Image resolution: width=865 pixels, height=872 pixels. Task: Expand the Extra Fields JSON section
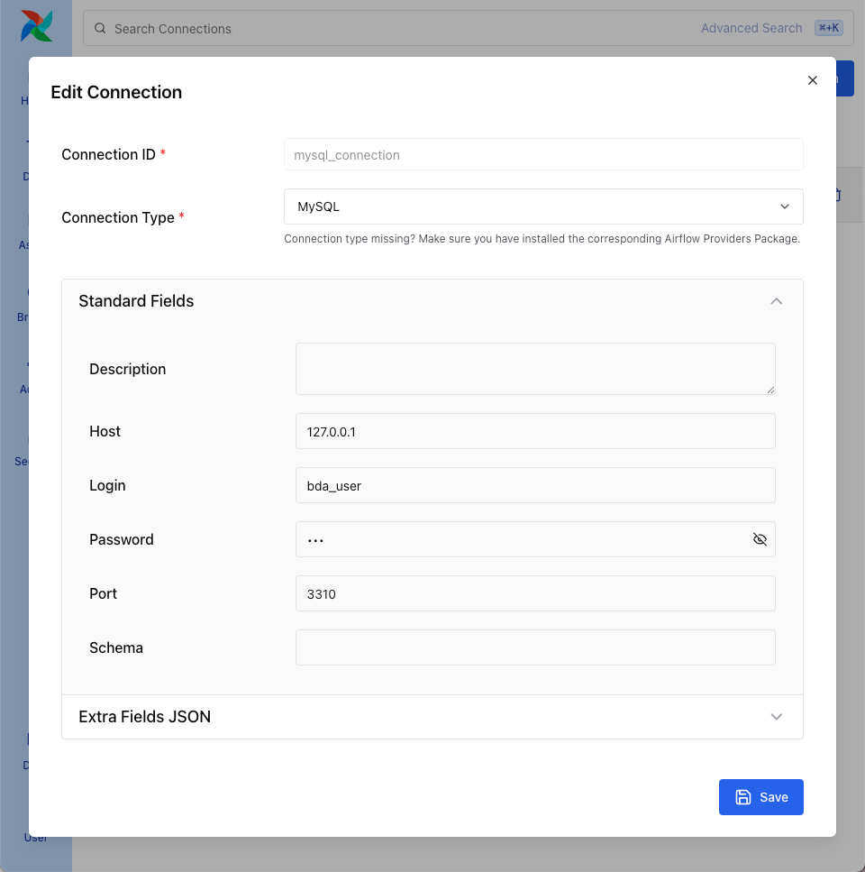click(x=776, y=717)
